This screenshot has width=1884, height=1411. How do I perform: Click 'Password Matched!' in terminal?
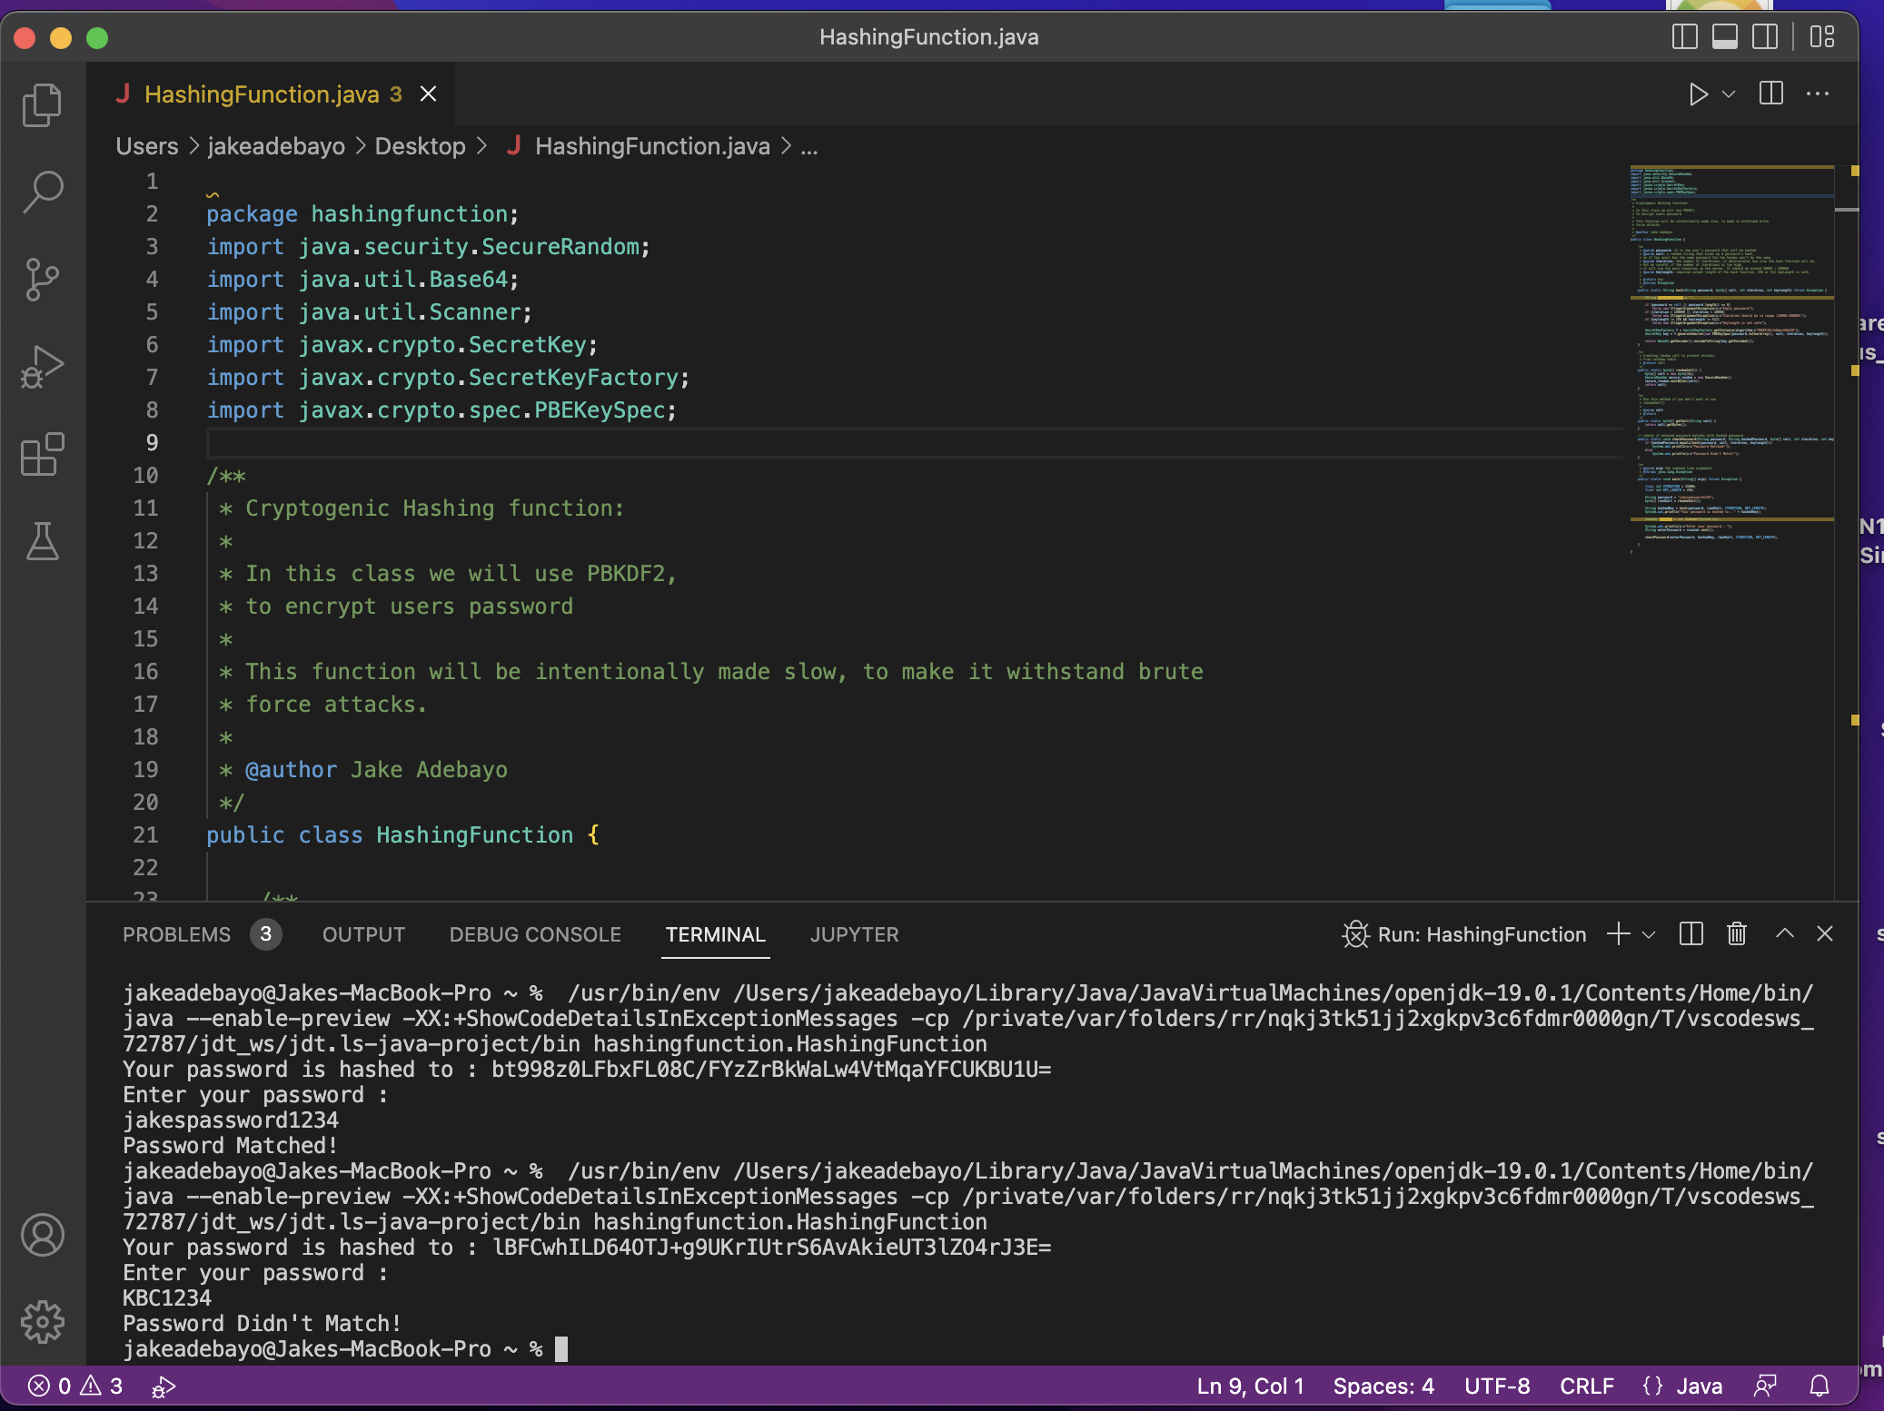[230, 1145]
